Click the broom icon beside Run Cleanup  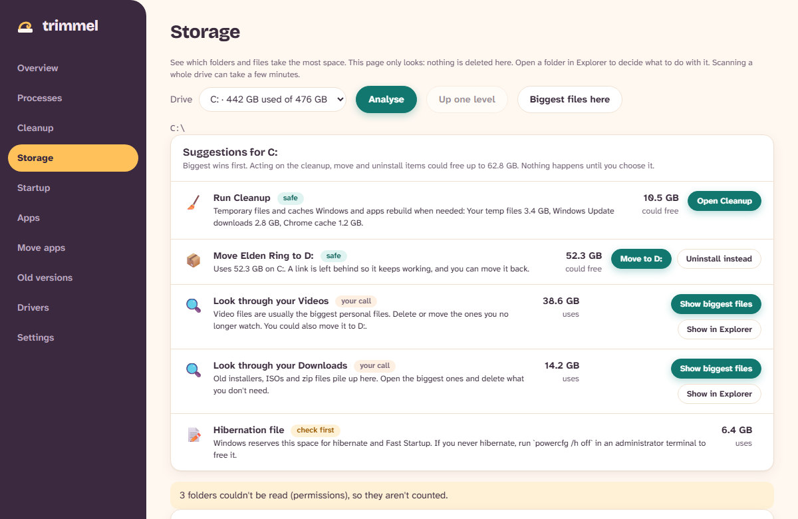(194, 203)
